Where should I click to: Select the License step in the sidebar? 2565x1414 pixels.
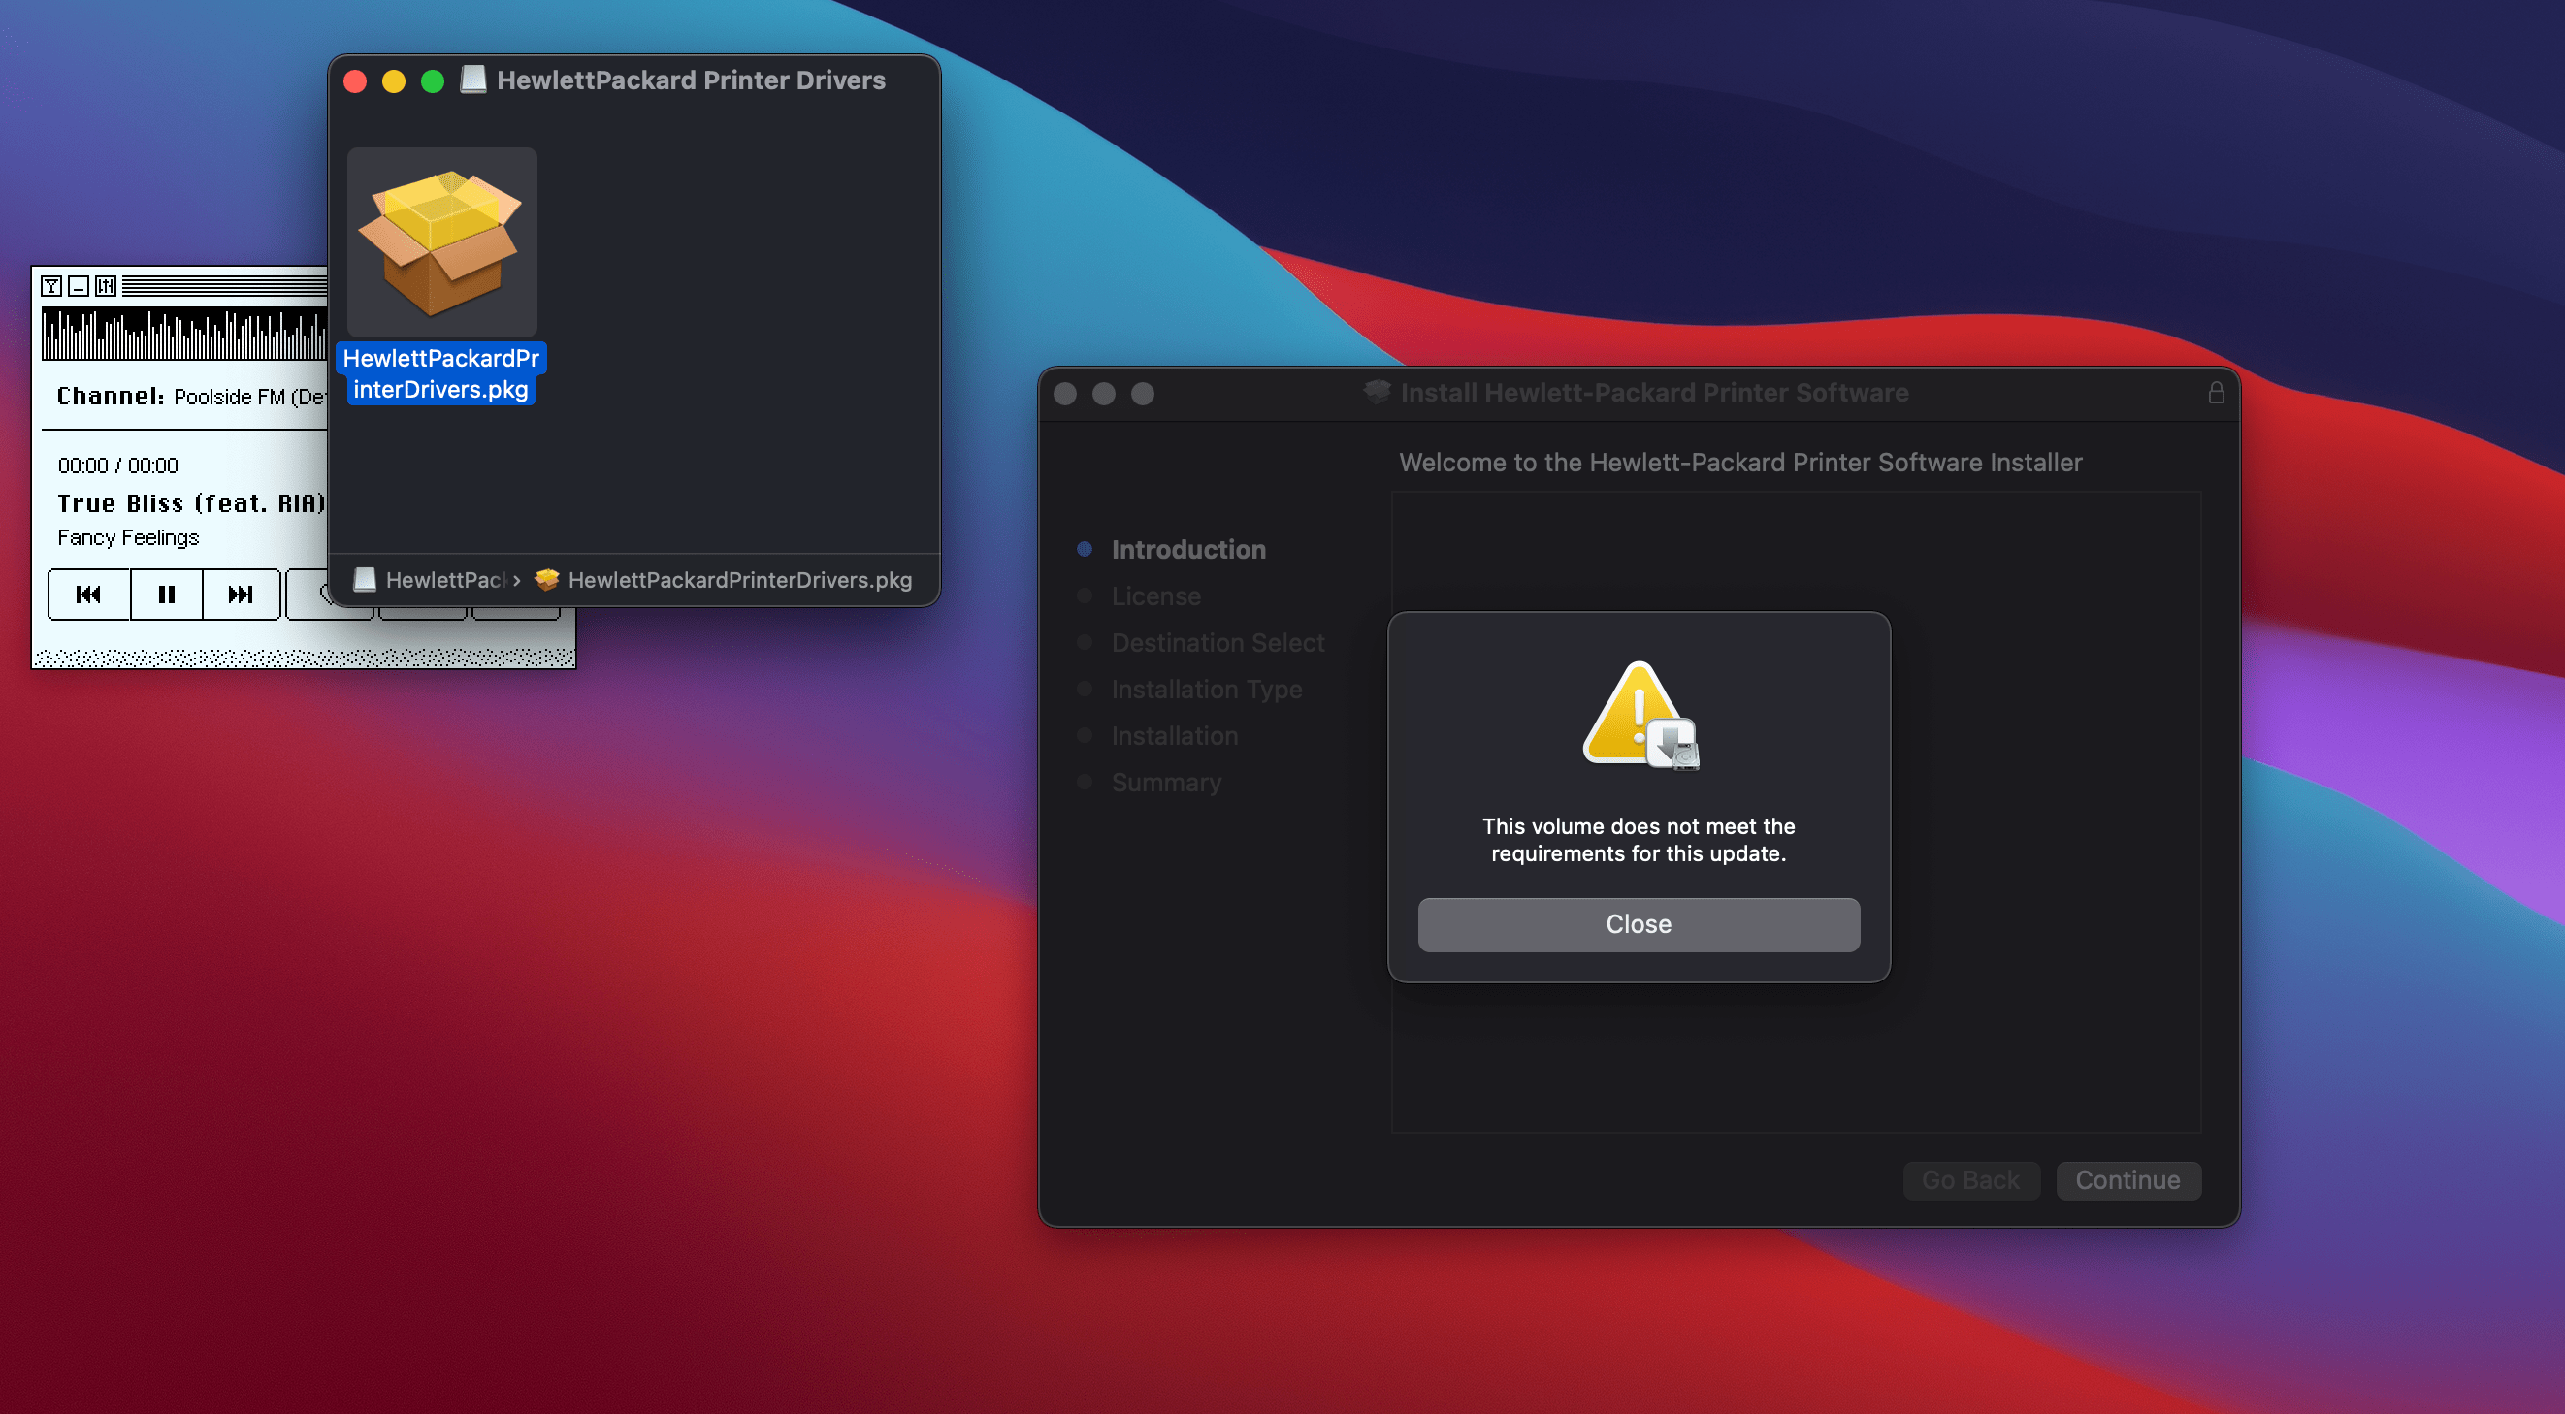(x=1155, y=596)
